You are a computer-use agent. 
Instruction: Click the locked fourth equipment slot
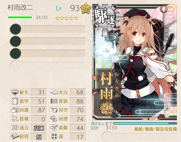coord(47,65)
